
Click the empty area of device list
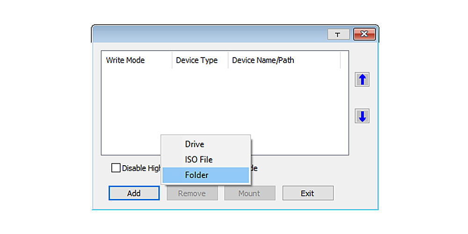[x=225, y=103]
